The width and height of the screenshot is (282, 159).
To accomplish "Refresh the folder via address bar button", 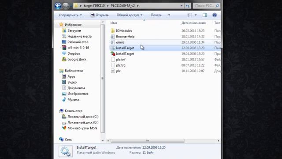I will (x=188, y=6).
